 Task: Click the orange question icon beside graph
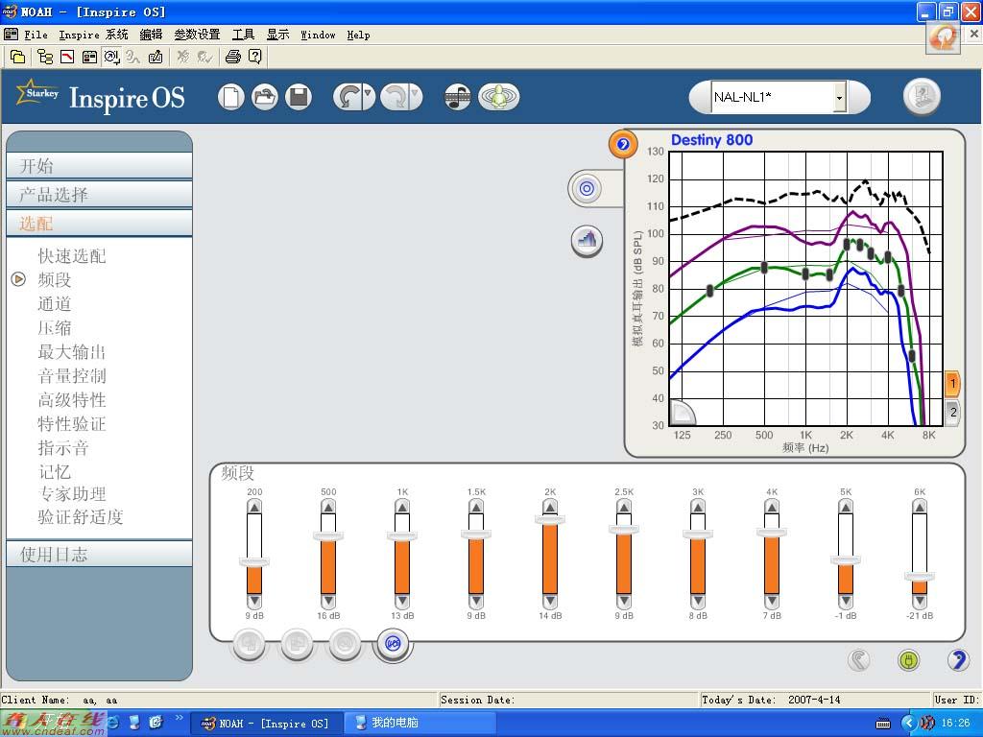(x=622, y=144)
